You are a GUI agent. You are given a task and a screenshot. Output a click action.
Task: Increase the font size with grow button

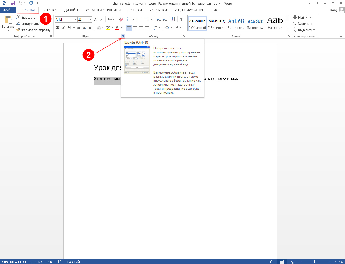coord(96,20)
